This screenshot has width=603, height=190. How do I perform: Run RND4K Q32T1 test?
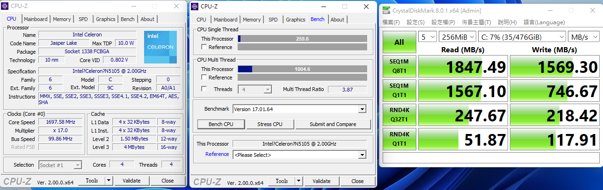399,115
